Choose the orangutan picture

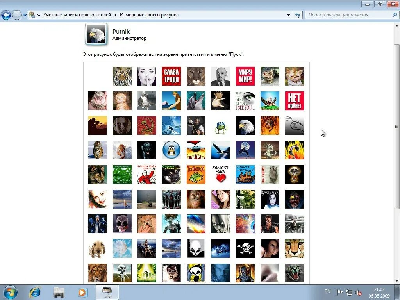(196, 199)
